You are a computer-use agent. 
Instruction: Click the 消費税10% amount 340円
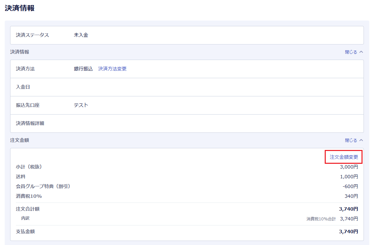(x=351, y=196)
